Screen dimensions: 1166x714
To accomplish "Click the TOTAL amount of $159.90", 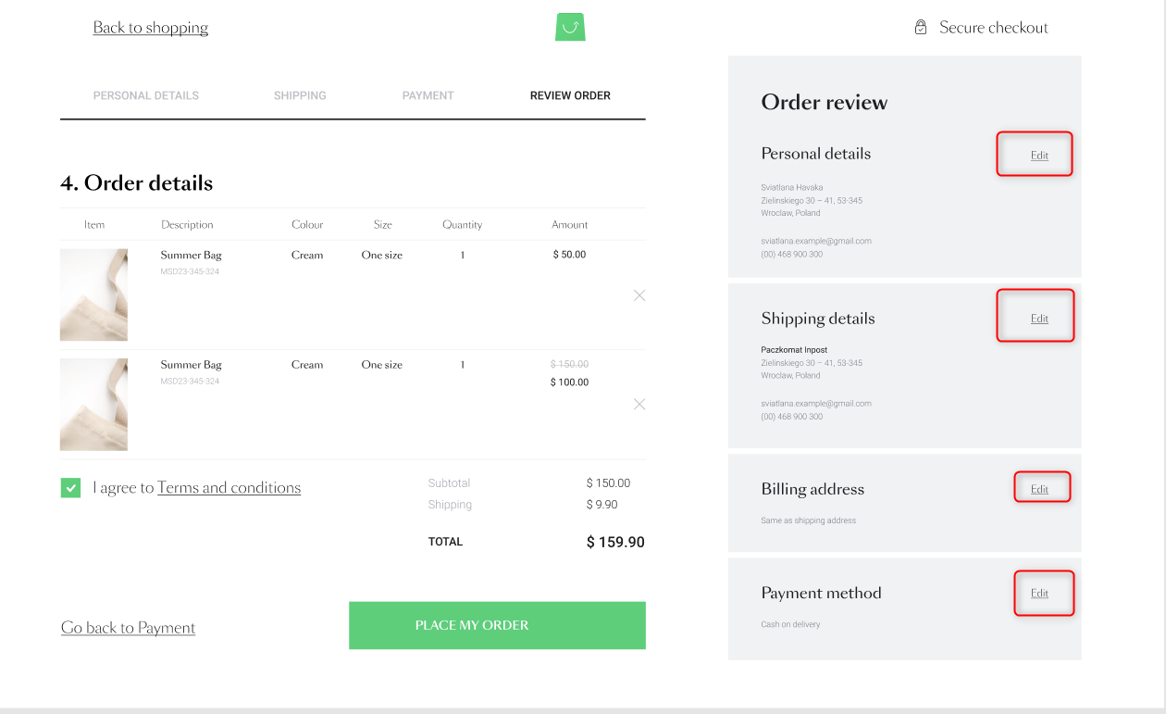I will coord(614,542).
